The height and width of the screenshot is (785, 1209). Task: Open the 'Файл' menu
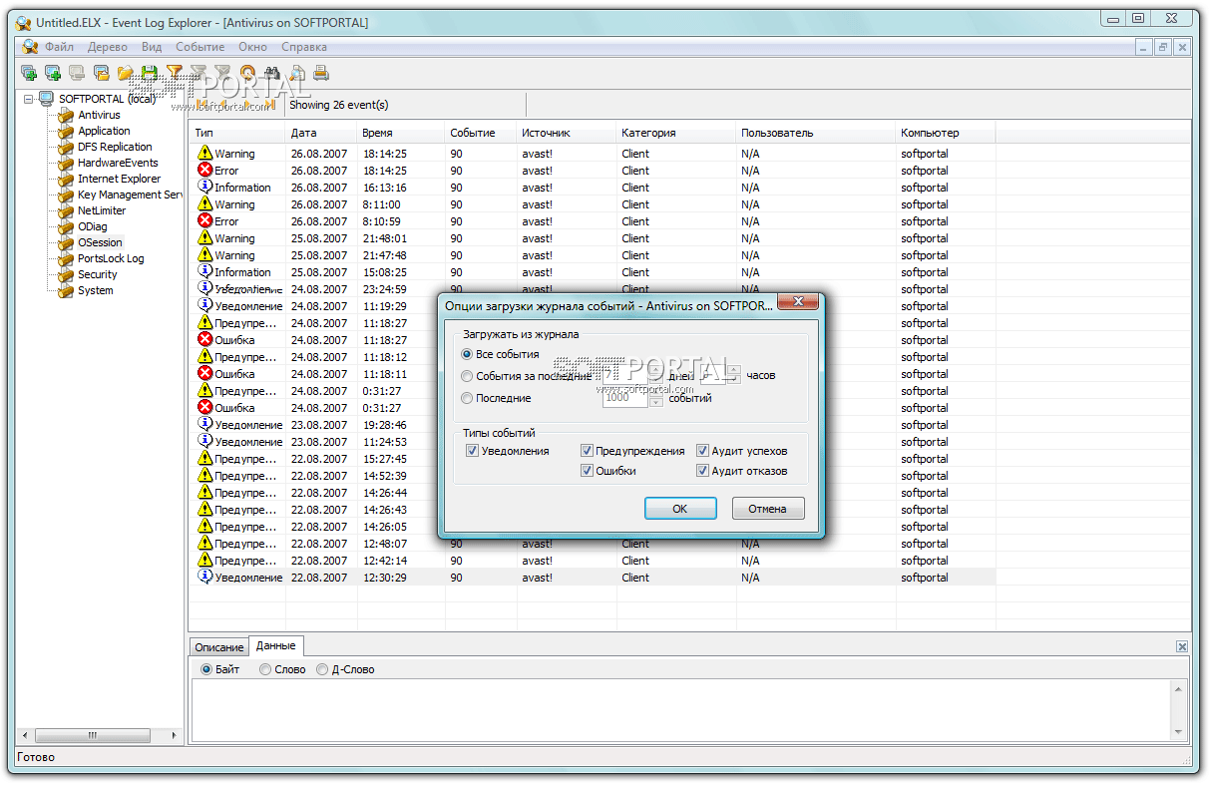pyautogui.click(x=59, y=47)
